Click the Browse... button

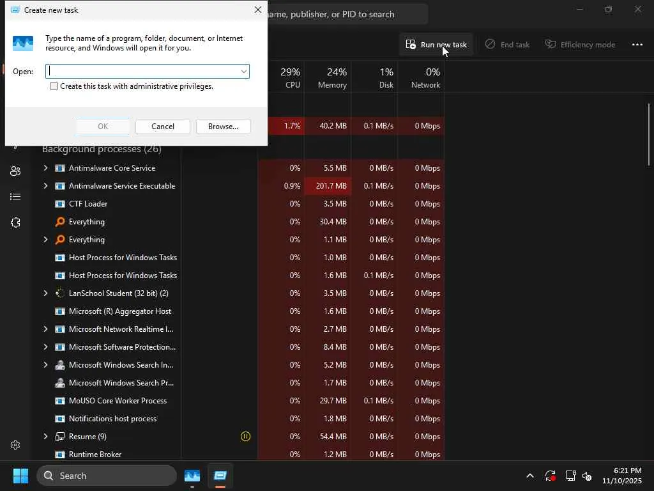point(223,127)
